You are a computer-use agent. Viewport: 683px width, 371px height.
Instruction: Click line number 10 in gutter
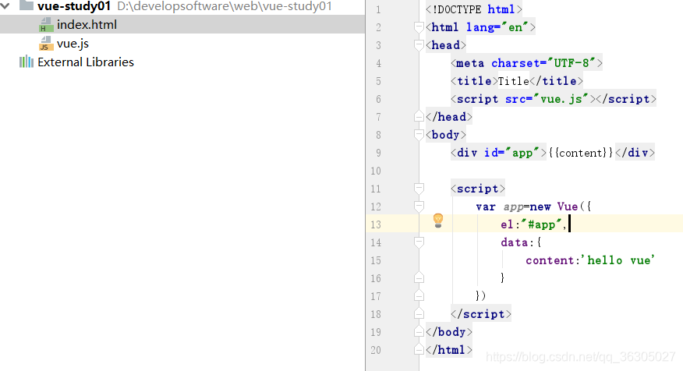click(376, 171)
